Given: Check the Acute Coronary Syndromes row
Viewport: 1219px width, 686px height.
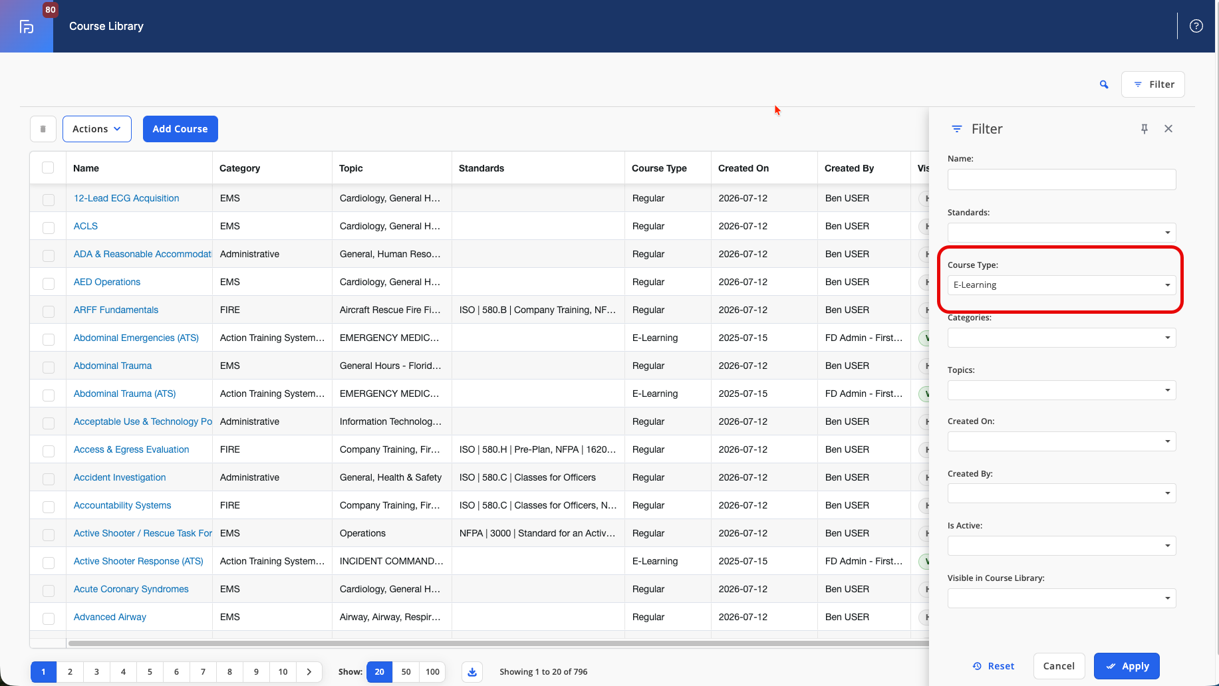Looking at the screenshot, I should pyautogui.click(x=49, y=590).
